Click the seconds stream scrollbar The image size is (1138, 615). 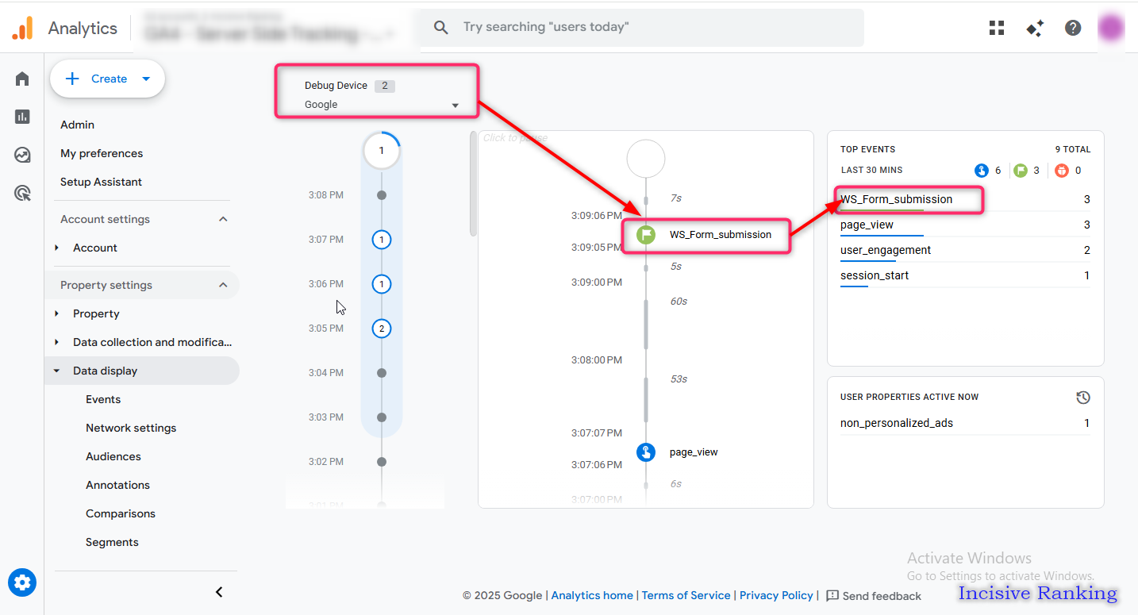(x=473, y=184)
